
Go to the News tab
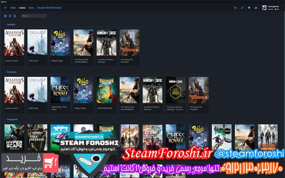13,7
